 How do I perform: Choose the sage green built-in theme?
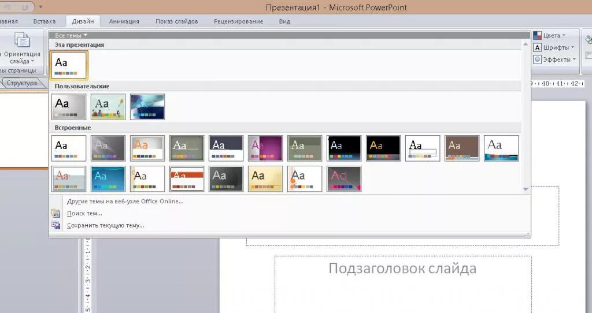[x=305, y=148]
